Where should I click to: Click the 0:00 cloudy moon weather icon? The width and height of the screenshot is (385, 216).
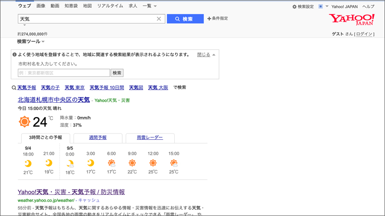point(70,164)
